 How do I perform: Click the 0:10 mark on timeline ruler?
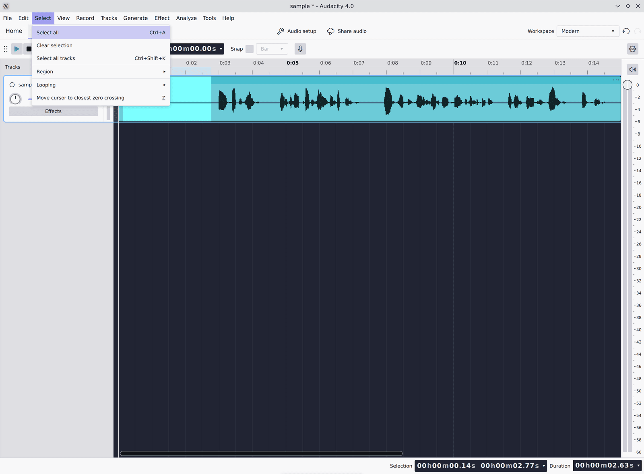[x=460, y=63]
